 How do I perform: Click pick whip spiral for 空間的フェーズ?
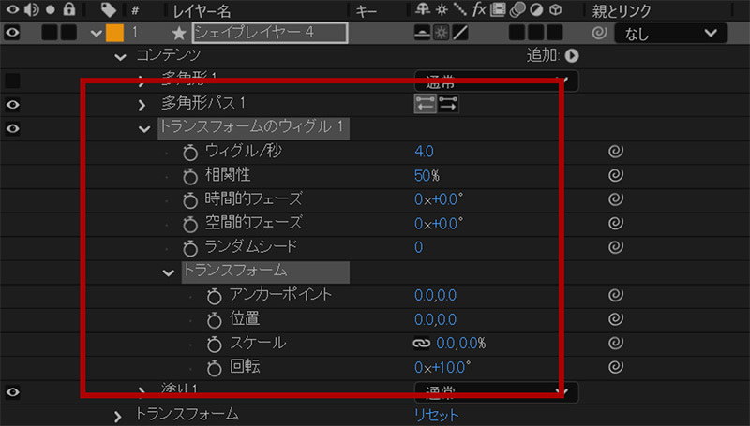pyautogui.click(x=616, y=223)
